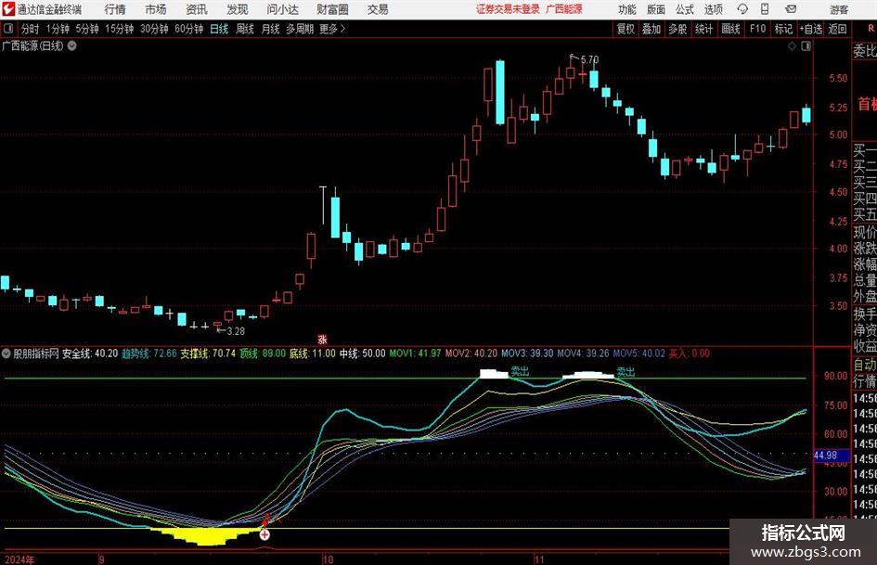This screenshot has width=877, height=565.
Task: Expand the 广西能源(日线) chart title dropdown
Action: (x=72, y=45)
